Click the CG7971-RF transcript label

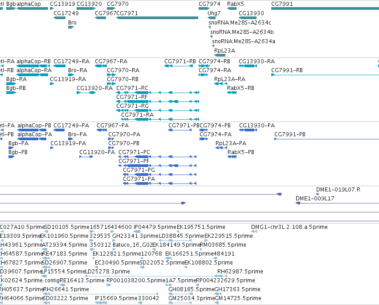pos(132,97)
